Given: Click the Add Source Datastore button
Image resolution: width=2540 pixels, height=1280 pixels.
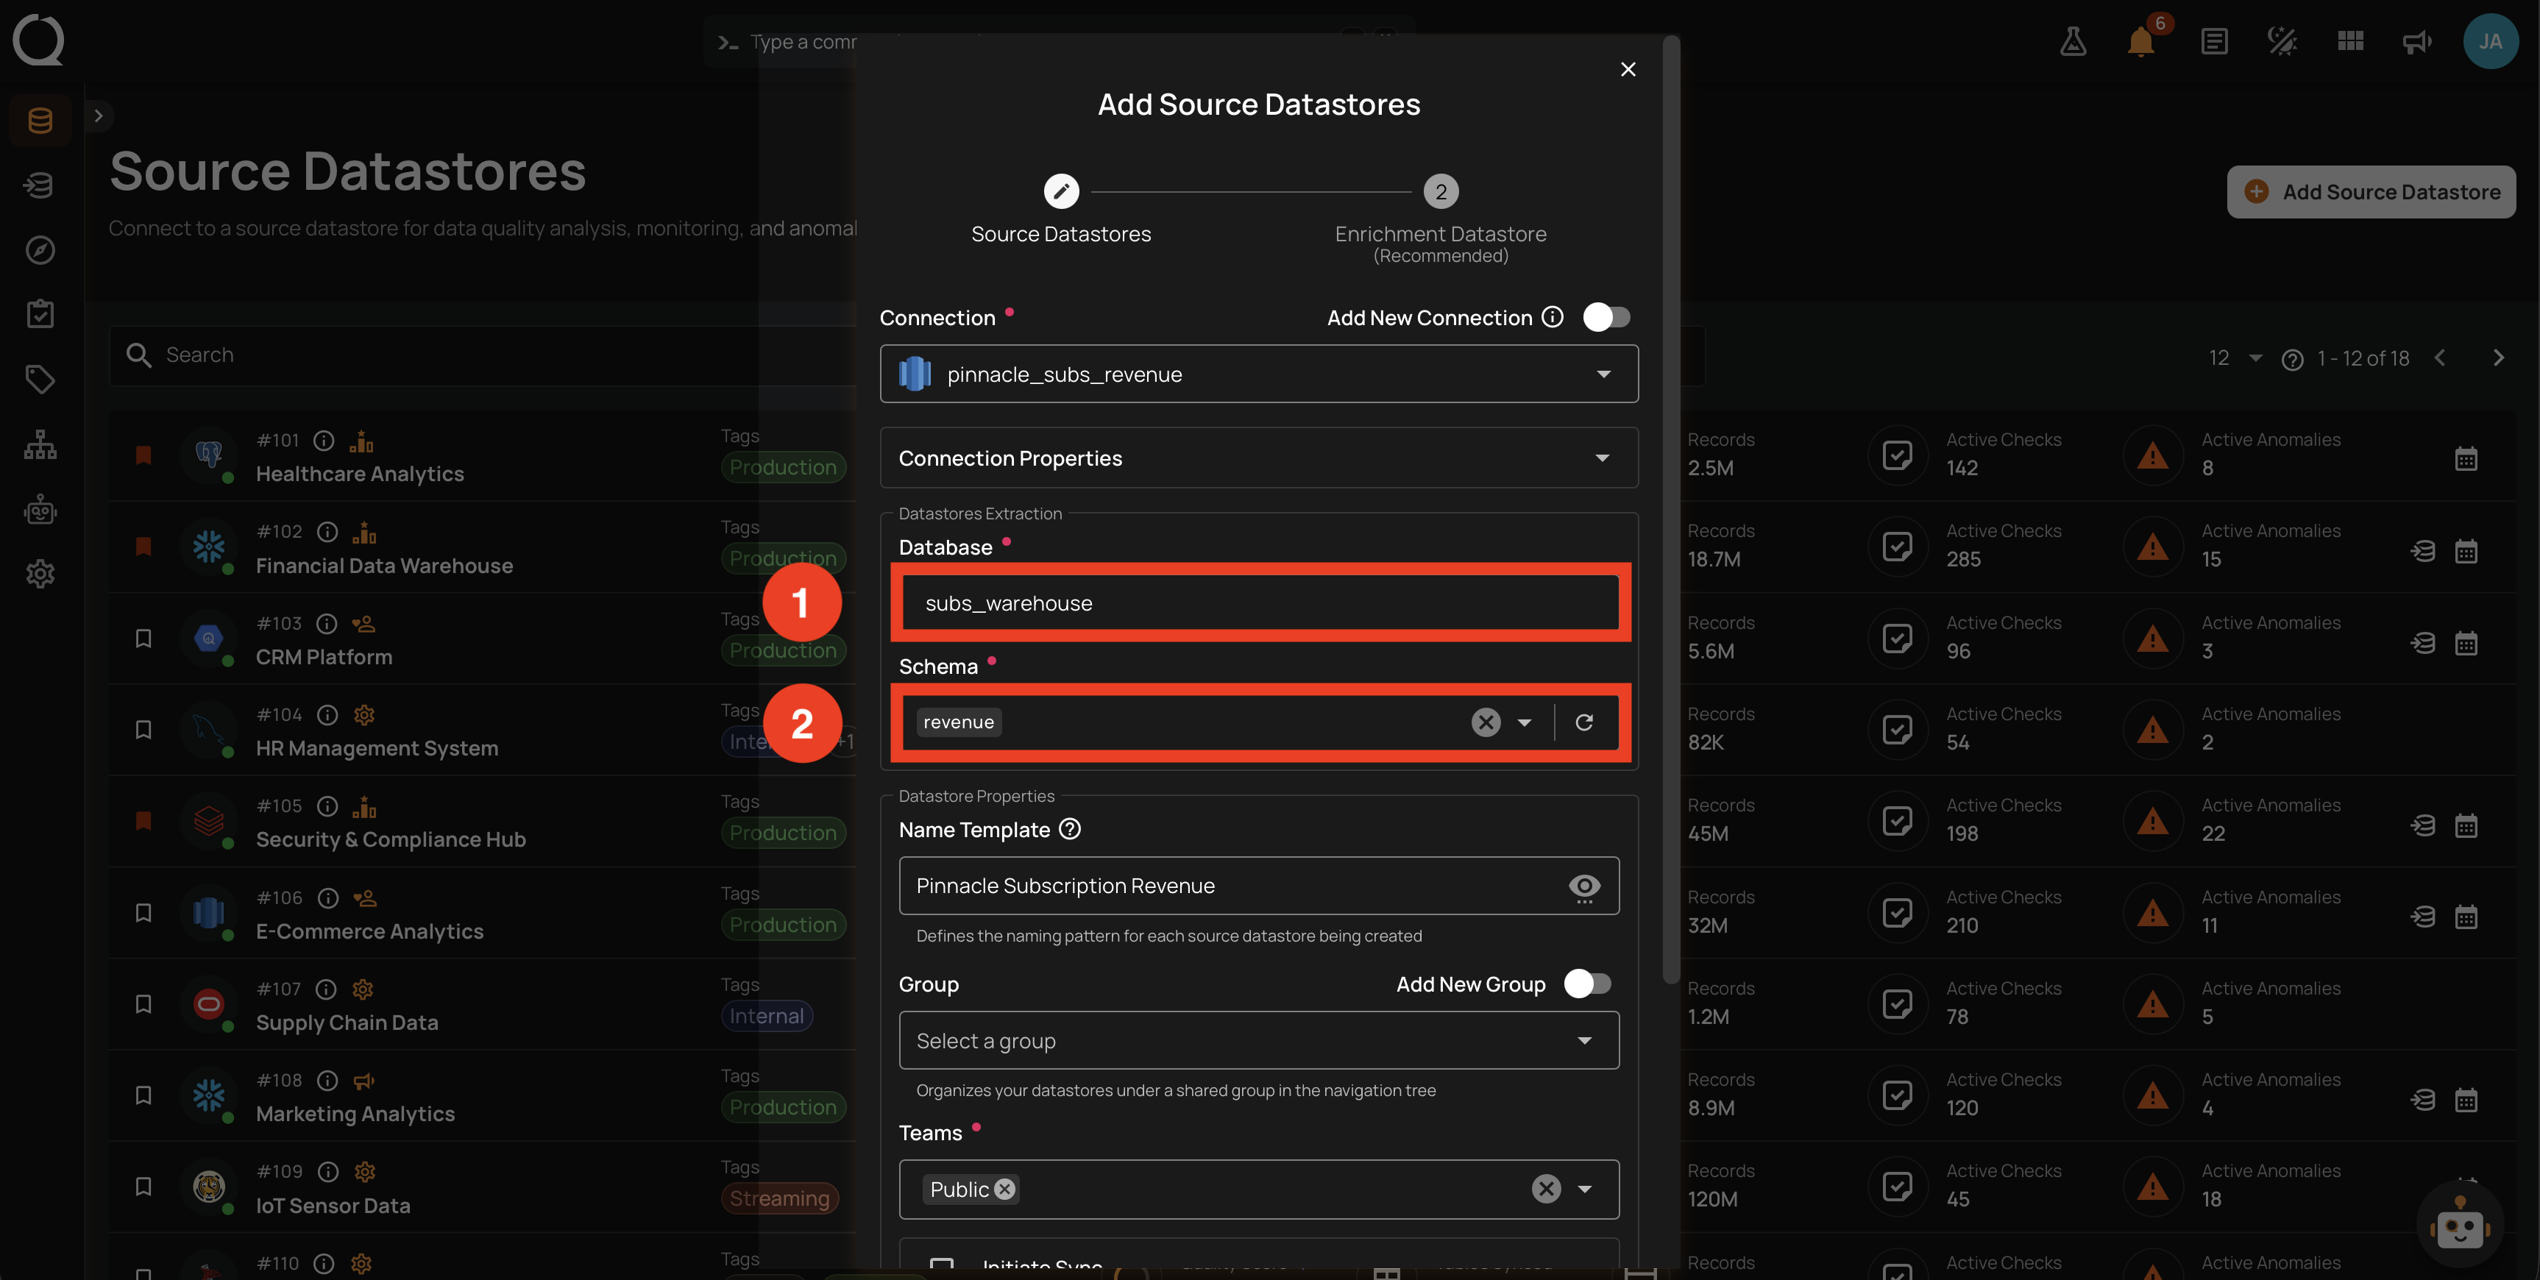Looking at the screenshot, I should pos(2371,192).
